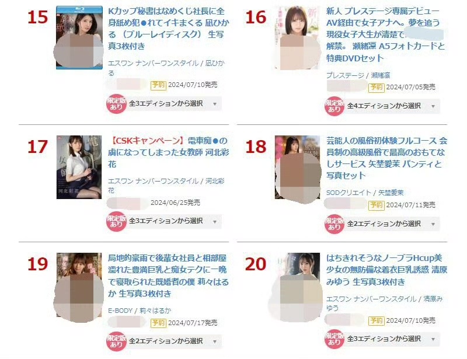
Task: Open the SODクリエイト maker link
Action: point(348,193)
